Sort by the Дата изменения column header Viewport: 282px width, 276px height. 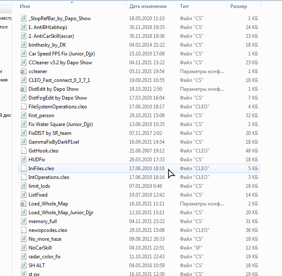tap(148, 6)
